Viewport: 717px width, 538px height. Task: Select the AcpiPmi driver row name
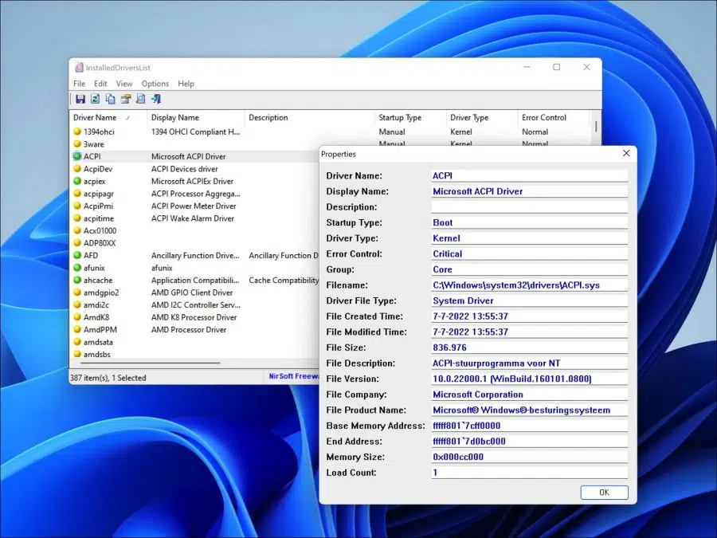[98, 206]
